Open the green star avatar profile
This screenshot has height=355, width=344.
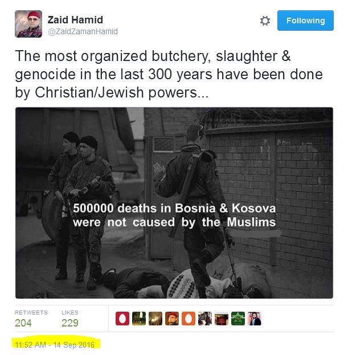pyautogui.click(x=238, y=319)
